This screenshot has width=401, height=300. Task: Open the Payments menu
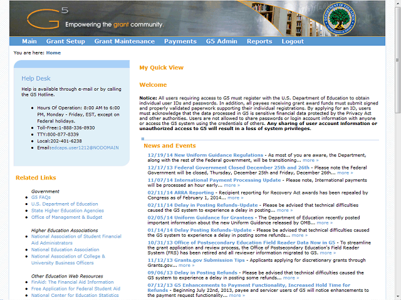[x=180, y=41]
